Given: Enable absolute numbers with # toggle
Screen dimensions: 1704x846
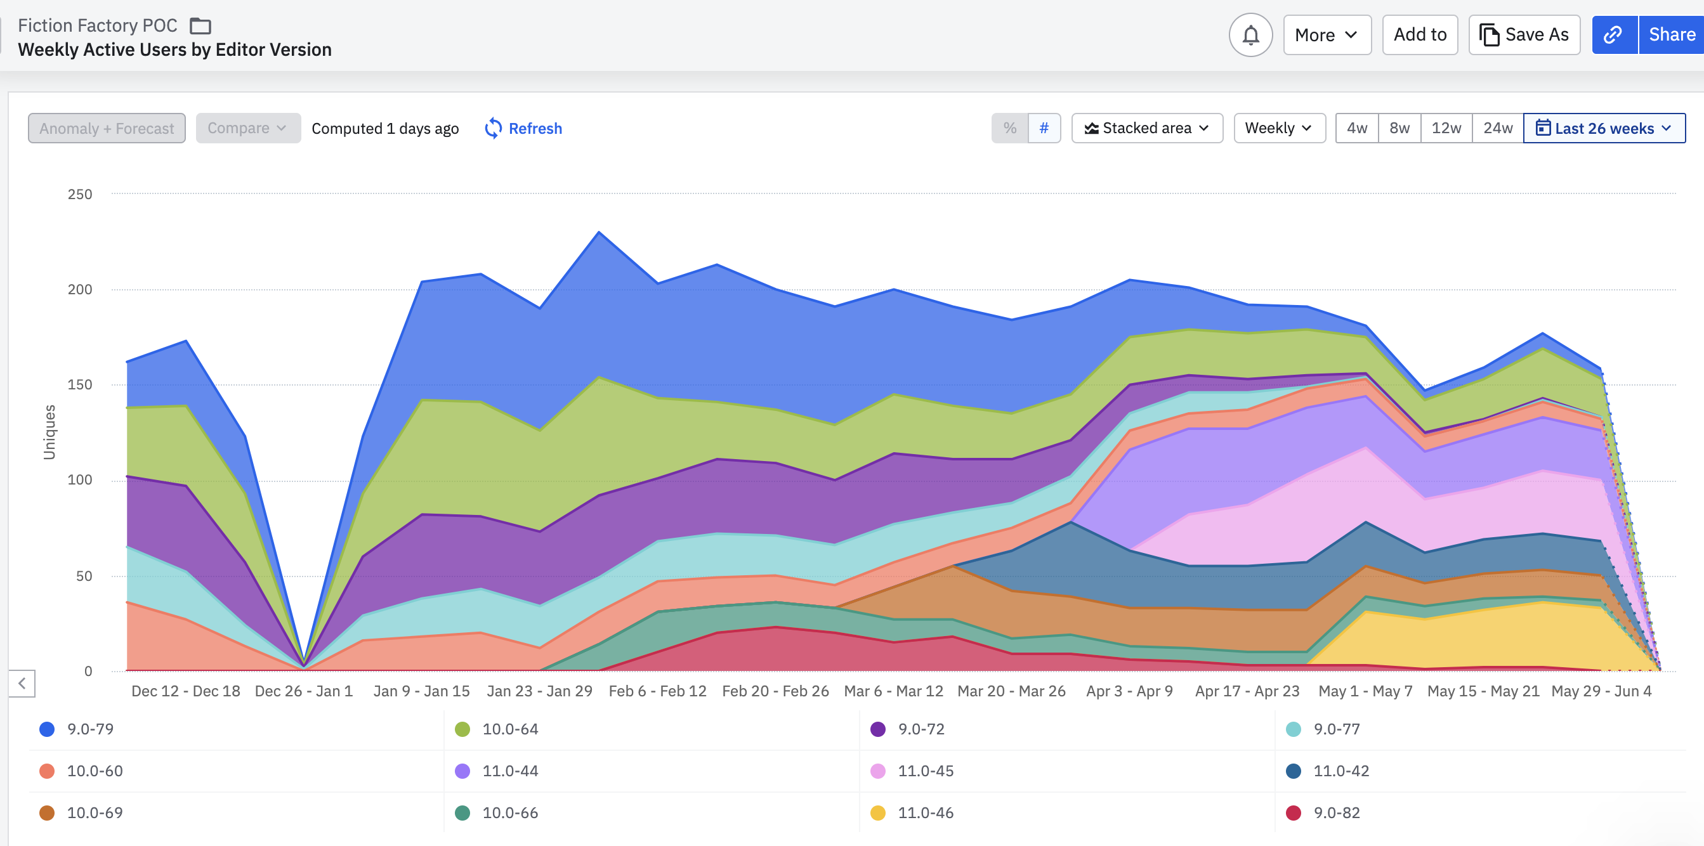Looking at the screenshot, I should tap(1044, 127).
